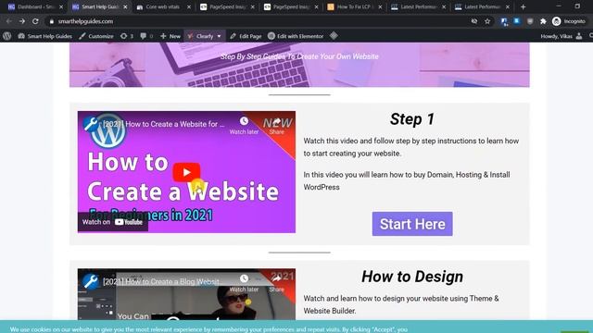Close the Core web vitals tab
593x333 pixels.
point(189,7)
